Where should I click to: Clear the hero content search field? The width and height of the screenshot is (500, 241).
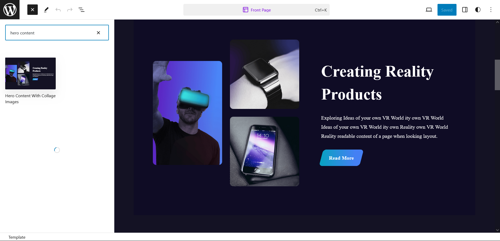98,33
